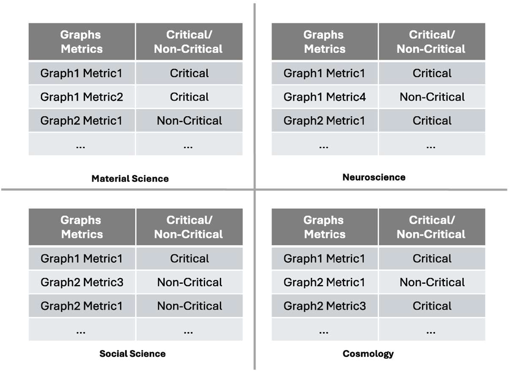The height and width of the screenshot is (371, 510).
Task: Click the Material Science caption
Action: click(x=130, y=178)
